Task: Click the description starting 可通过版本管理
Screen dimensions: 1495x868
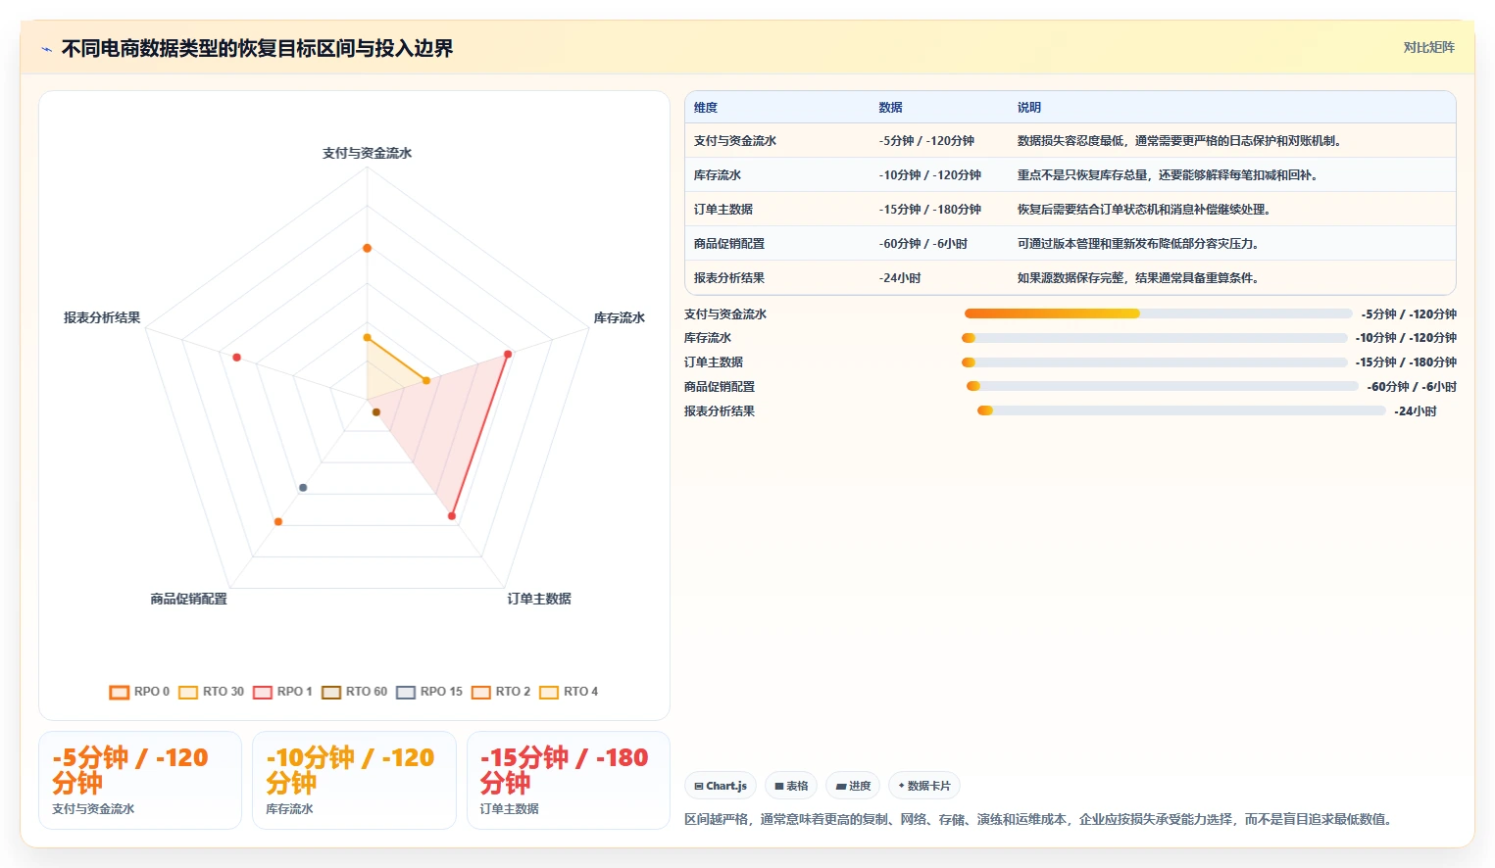Action: click(1137, 244)
